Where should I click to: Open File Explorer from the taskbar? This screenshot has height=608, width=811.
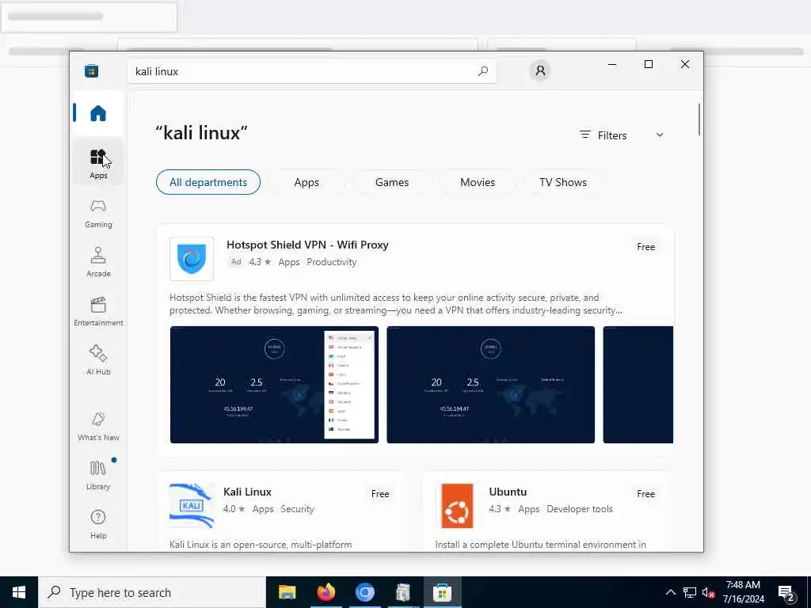tap(287, 592)
